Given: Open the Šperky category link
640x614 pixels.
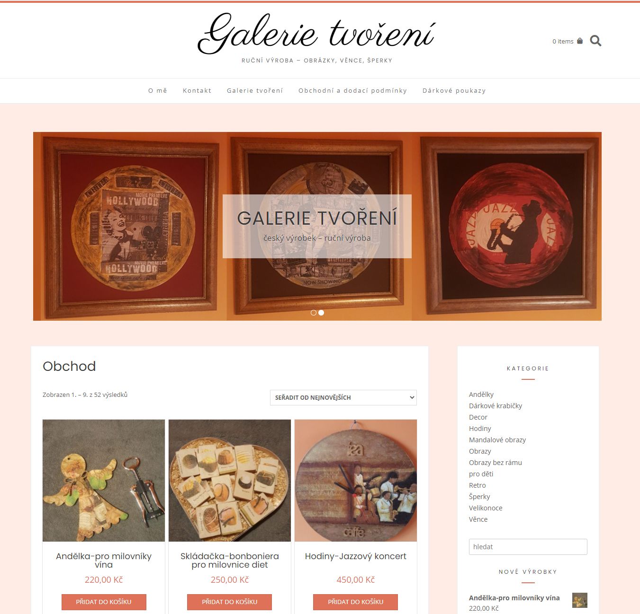Looking at the screenshot, I should (x=479, y=497).
